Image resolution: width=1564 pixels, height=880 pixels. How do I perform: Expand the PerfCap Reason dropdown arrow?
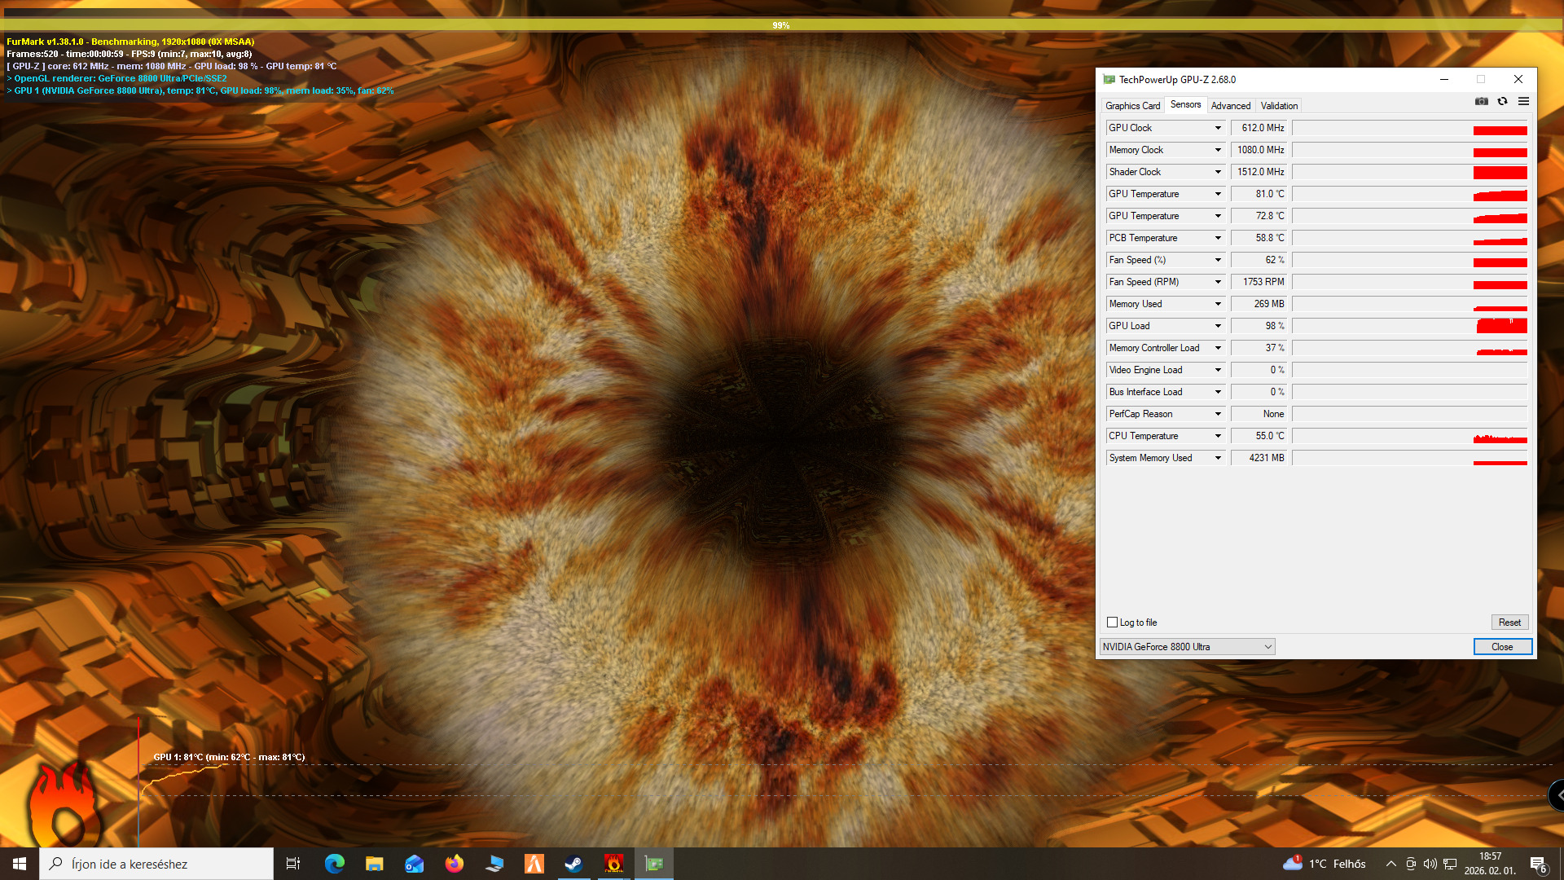coord(1218,414)
